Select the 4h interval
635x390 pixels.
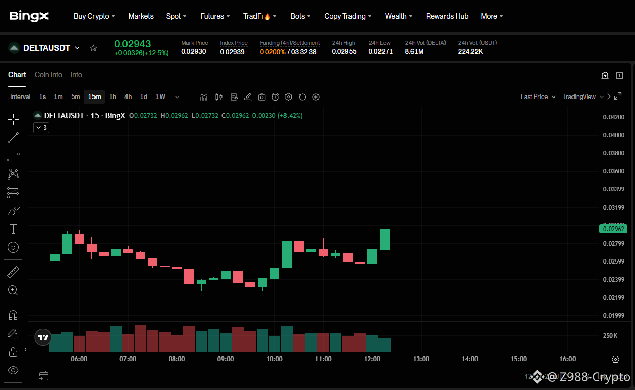128,97
